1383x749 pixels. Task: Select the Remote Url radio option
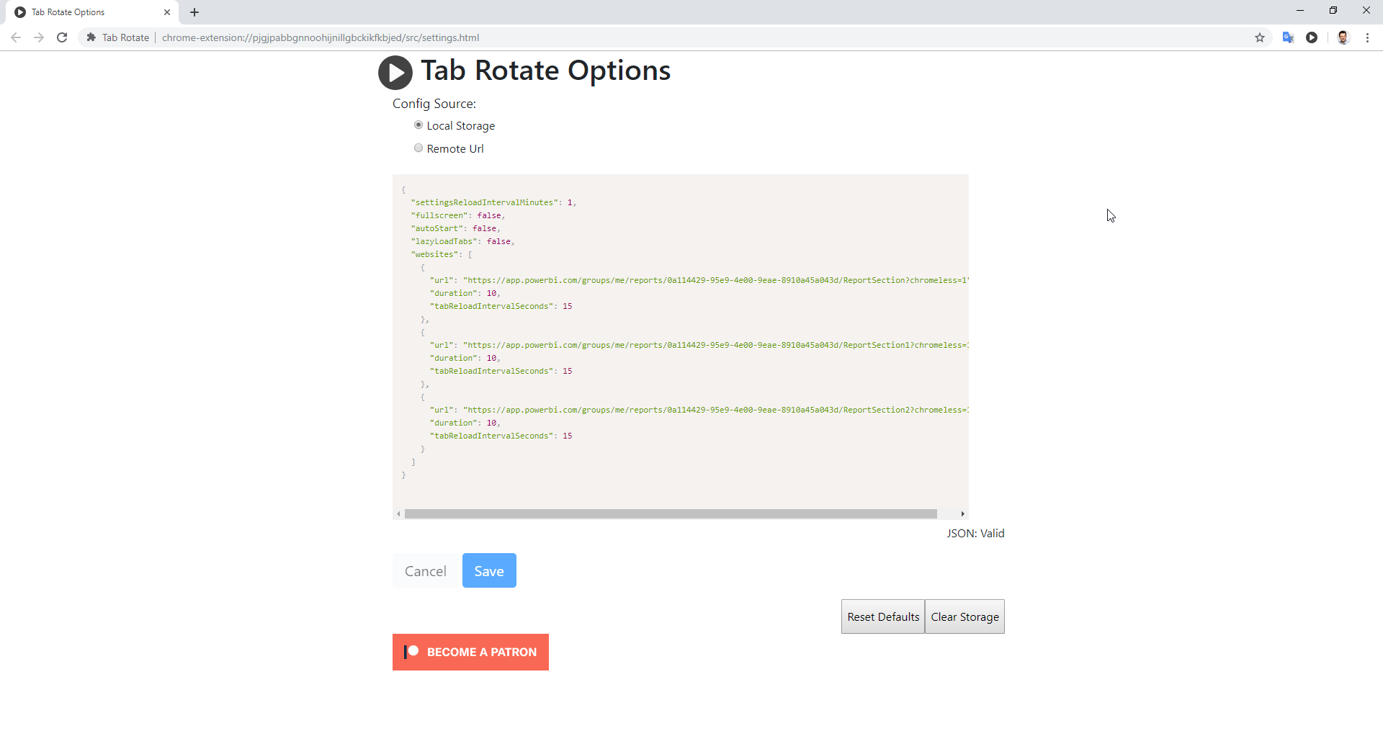419,148
